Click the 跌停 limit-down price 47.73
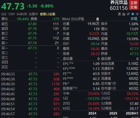140x118 pixels. (x=134, y=54)
